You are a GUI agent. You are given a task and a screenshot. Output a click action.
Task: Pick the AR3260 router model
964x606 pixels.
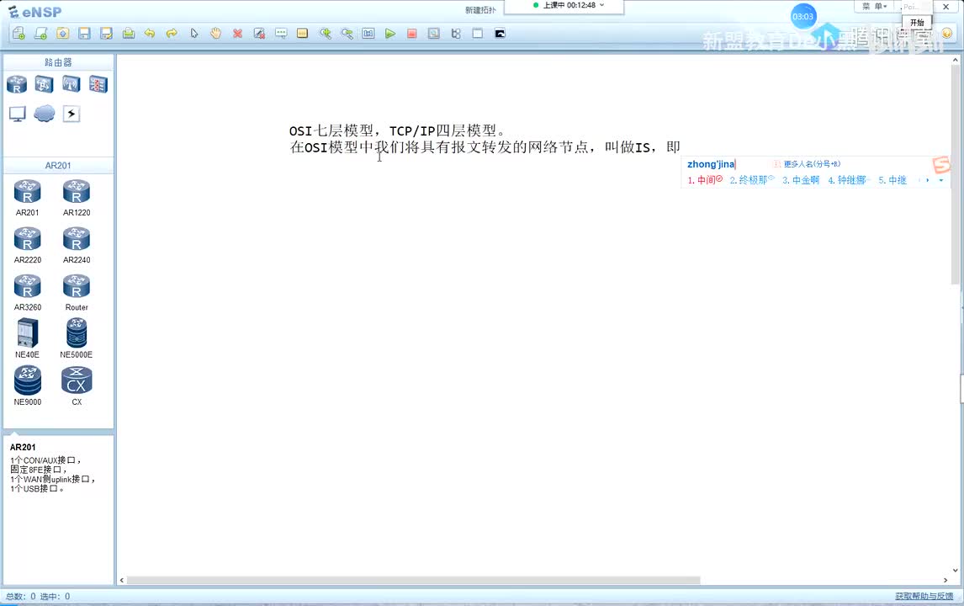coord(27,292)
